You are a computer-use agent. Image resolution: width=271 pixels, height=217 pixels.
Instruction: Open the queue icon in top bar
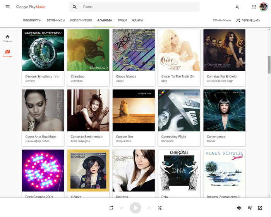(237, 7)
